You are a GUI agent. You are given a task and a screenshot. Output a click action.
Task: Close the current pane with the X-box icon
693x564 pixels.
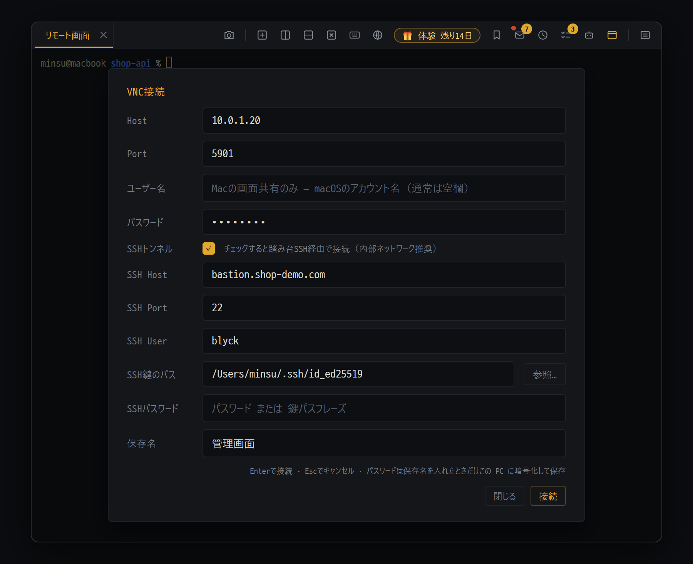[x=331, y=35]
